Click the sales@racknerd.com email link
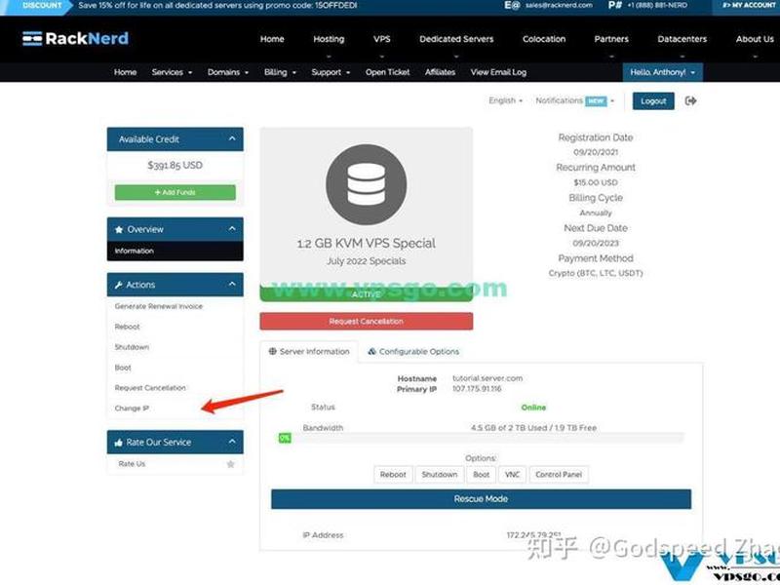This screenshot has height=585, width=780. coord(559,5)
